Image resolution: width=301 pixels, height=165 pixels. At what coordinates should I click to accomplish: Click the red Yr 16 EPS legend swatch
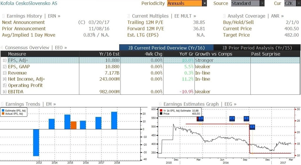(161, 111)
